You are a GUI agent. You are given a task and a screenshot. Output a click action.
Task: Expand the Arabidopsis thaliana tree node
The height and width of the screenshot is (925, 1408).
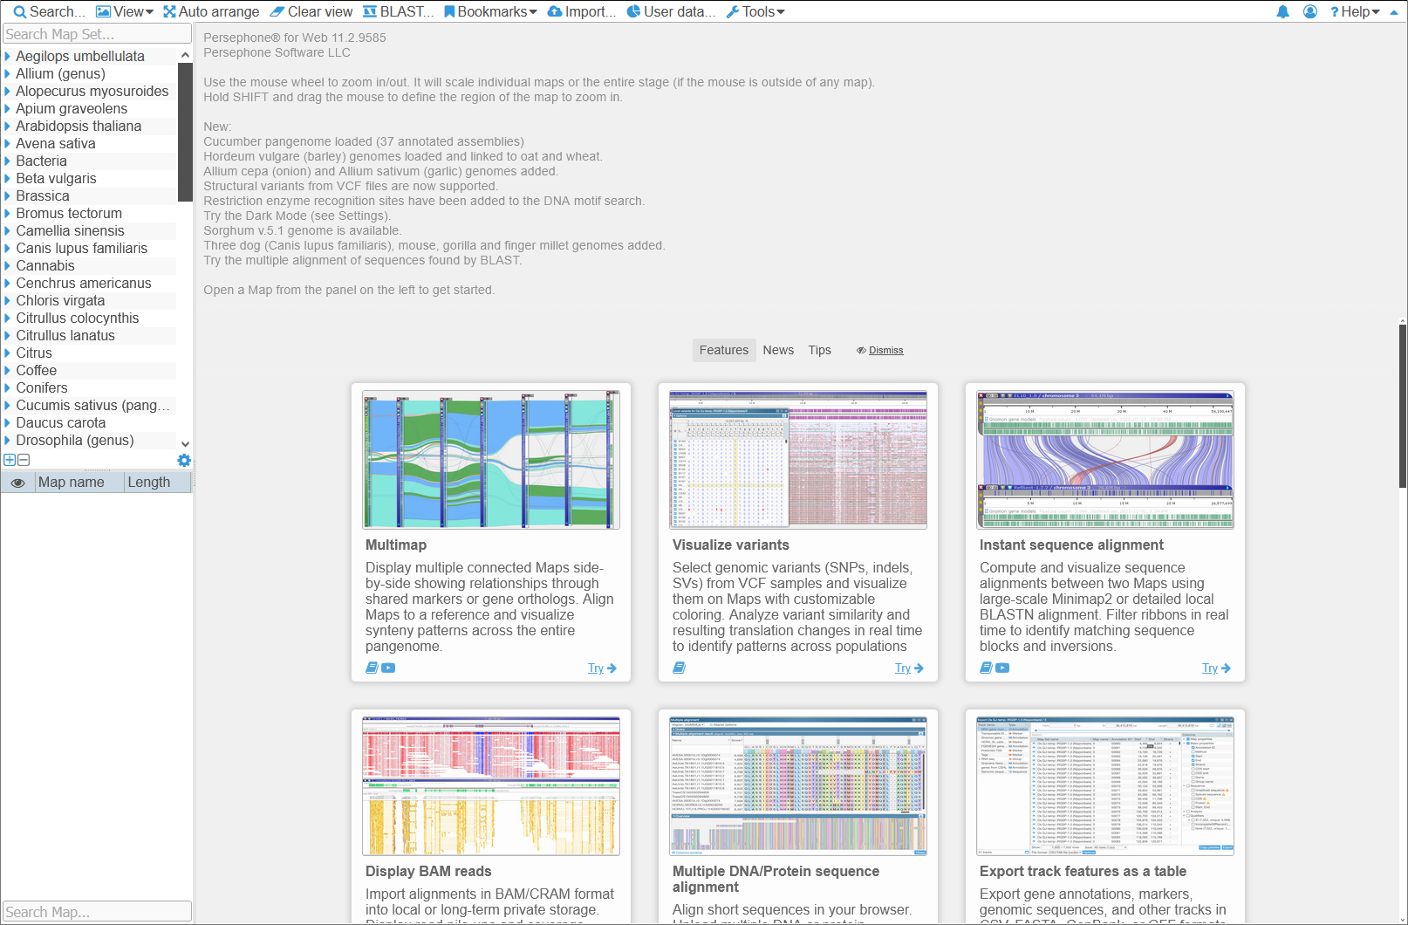8,126
